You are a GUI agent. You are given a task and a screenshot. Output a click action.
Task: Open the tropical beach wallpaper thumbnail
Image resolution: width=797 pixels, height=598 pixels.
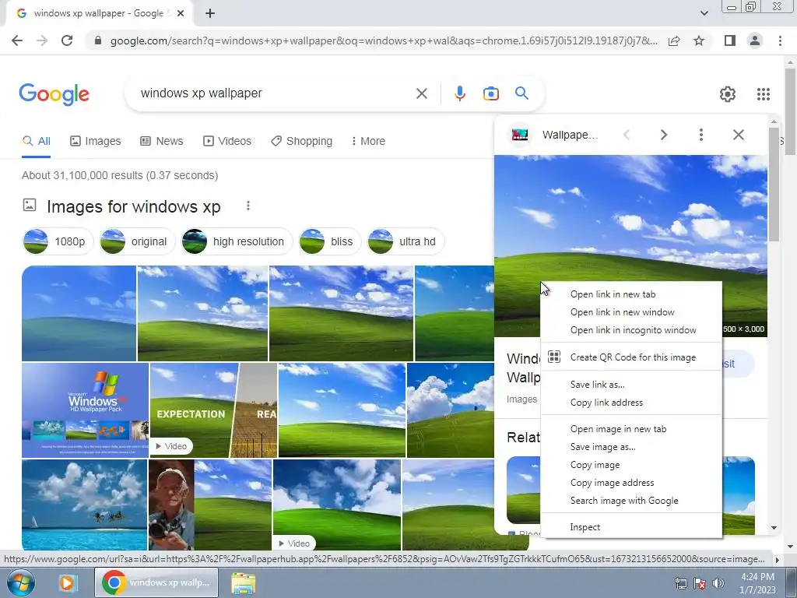pyautogui.click(x=84, y=505)
